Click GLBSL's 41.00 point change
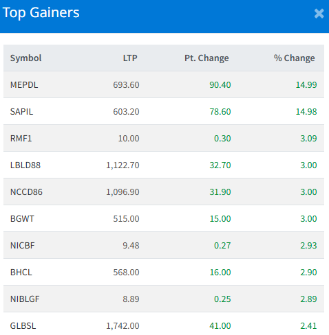Screen dimensions: 329x335 click(220, 326)
